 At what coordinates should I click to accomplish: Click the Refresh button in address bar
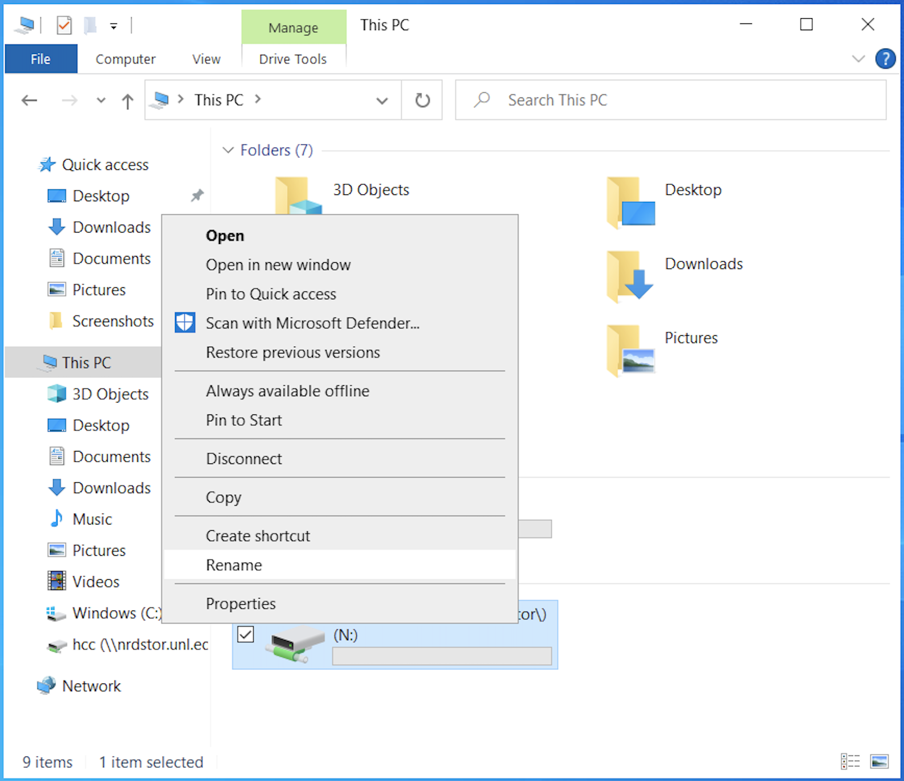click(422, 100)
